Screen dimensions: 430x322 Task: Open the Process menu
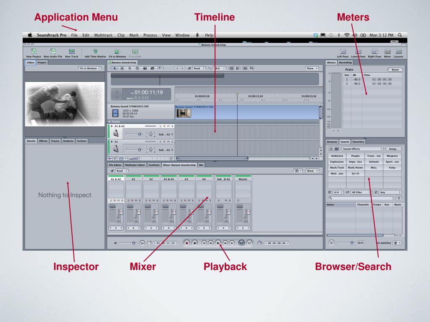tap(150, 35)
